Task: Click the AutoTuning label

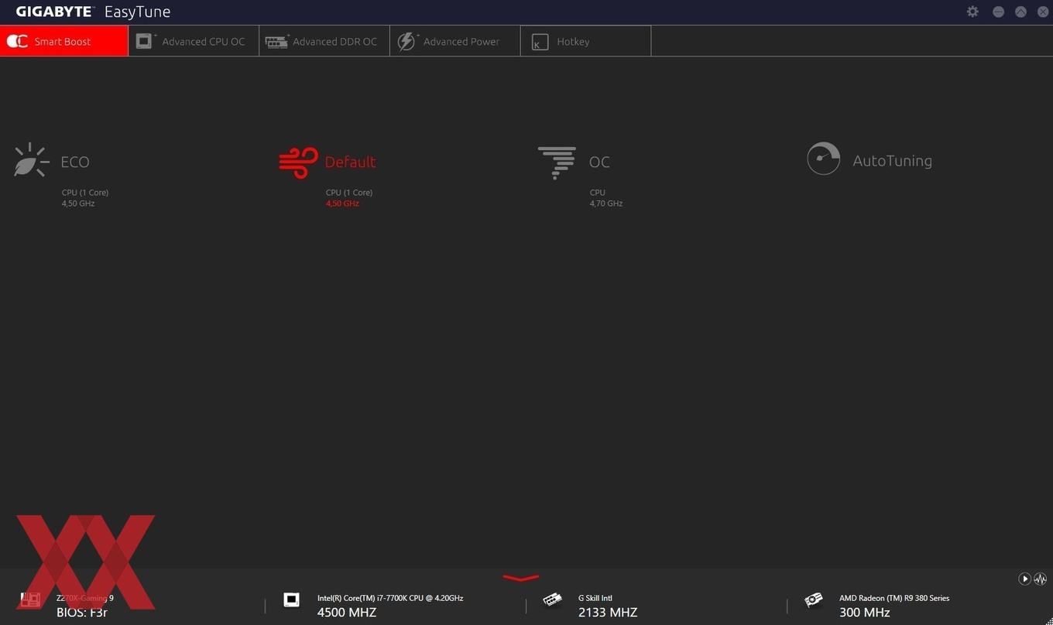Action: tap(892, 161)
